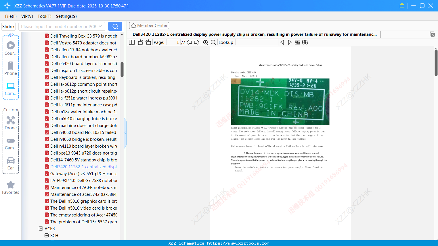
Task: Open the VIP(V) menu
Action: [27, 16]
